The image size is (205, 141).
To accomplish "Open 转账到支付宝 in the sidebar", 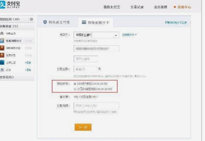I will coord(13,48).
